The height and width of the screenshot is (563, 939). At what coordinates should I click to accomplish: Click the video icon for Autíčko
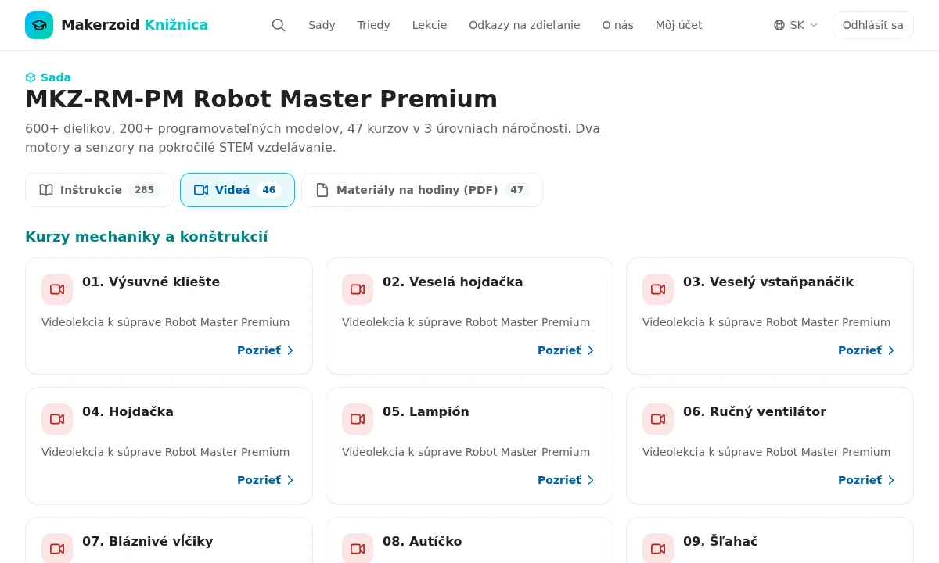pyautogui.click(x=358, y=549)
